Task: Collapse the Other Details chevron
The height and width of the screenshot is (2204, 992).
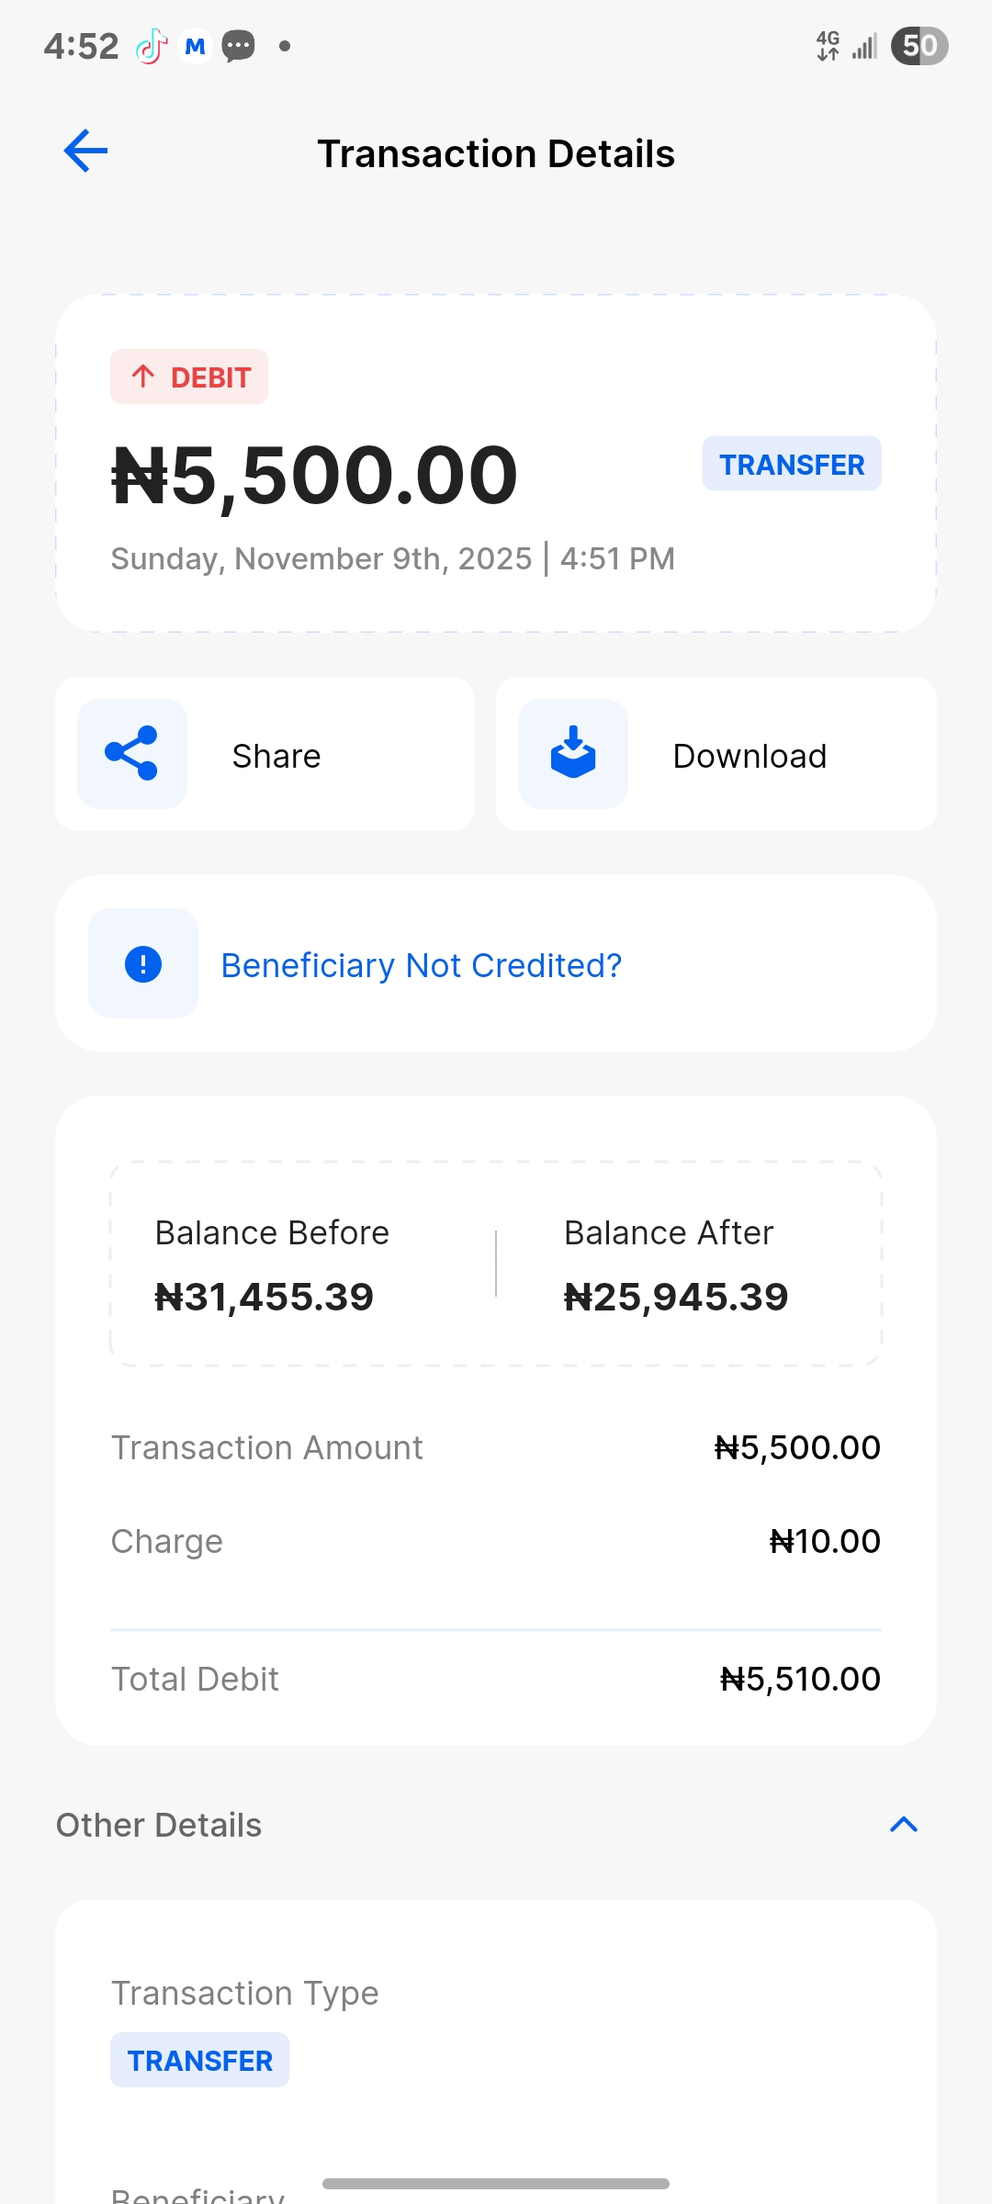Action: [904, 1825]
